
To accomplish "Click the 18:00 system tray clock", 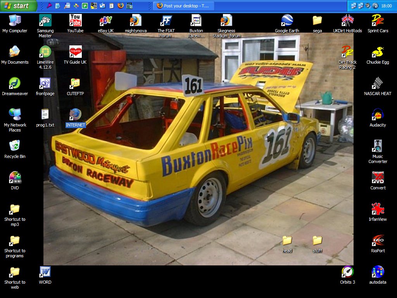I will tap(387, 6).
